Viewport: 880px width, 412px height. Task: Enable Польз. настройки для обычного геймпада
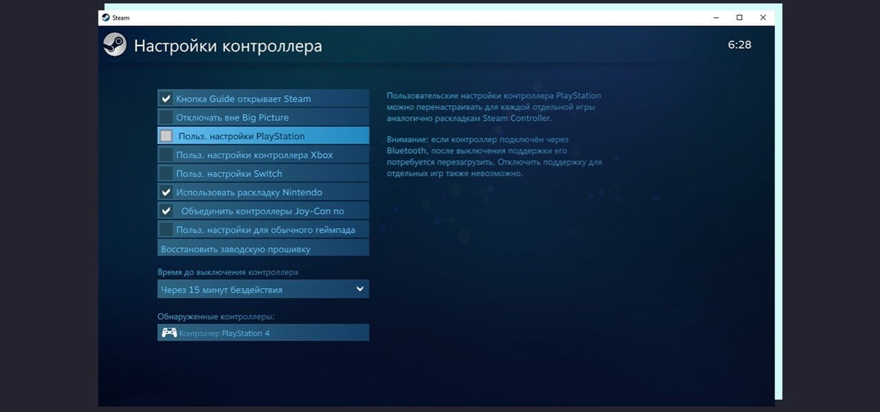(x=166, y=229)
